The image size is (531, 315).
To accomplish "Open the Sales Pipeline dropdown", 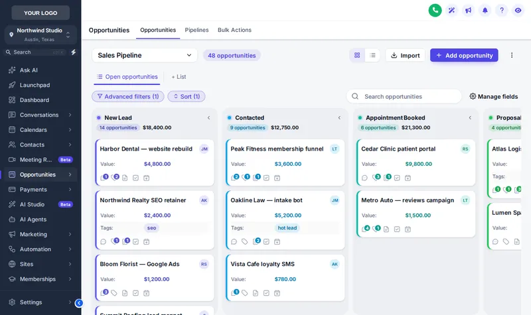I will coord(145,55).
